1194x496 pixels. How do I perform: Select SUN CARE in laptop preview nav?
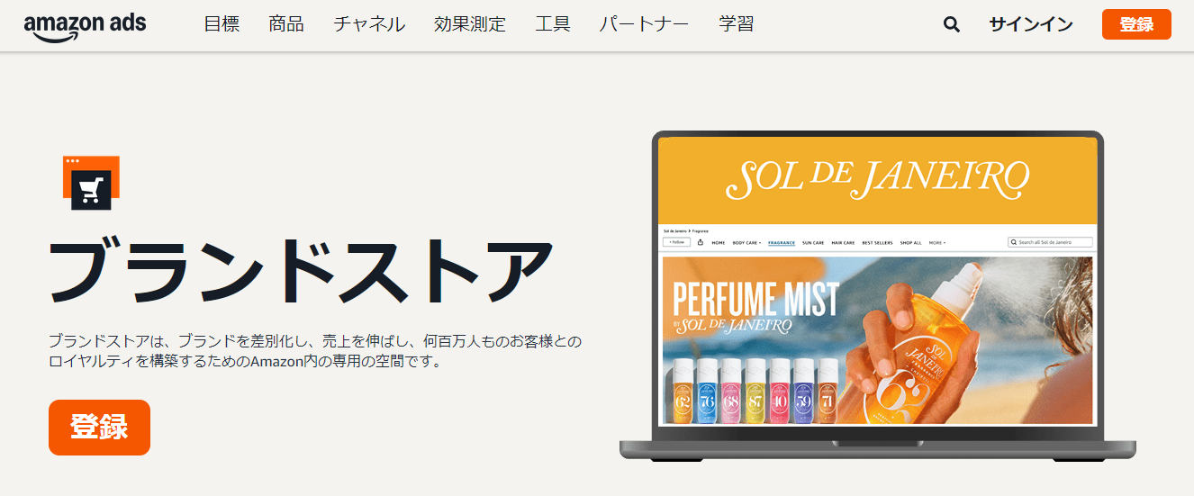813,242
